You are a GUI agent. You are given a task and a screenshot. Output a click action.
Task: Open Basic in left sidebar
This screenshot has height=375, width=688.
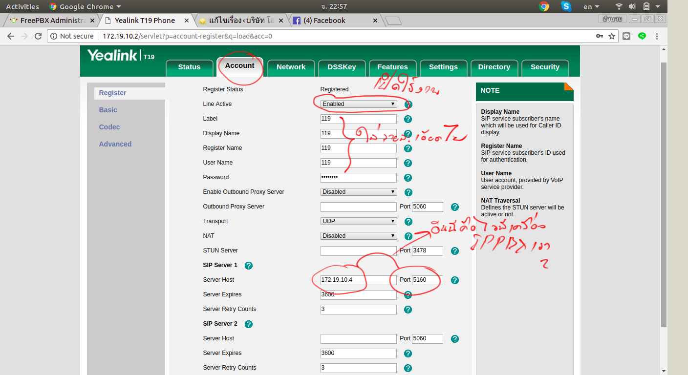click(x=108, y=110)
